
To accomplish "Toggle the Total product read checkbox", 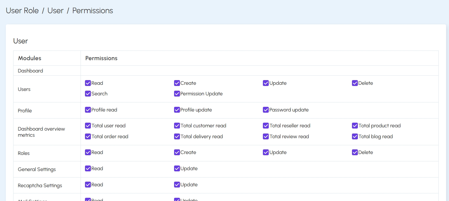I will [x=355, y=126].
